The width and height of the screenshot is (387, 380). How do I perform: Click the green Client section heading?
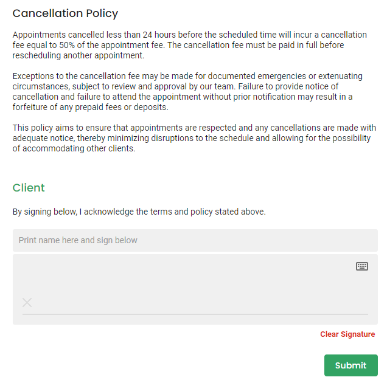click(29, 188)
